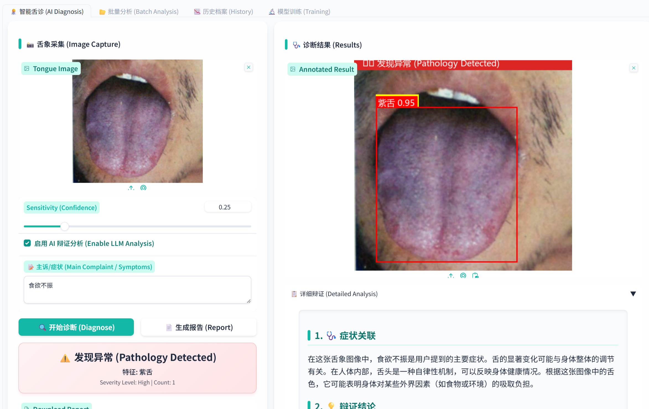This screenshot has height=409, width=649.
Task: Click the document icon beside Detailed Analysis
Action: 294,294
